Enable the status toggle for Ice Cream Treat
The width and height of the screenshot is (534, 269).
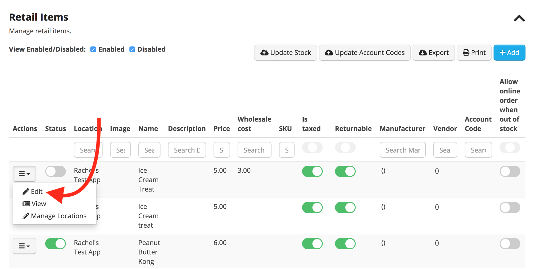click(x=55, y=171)
